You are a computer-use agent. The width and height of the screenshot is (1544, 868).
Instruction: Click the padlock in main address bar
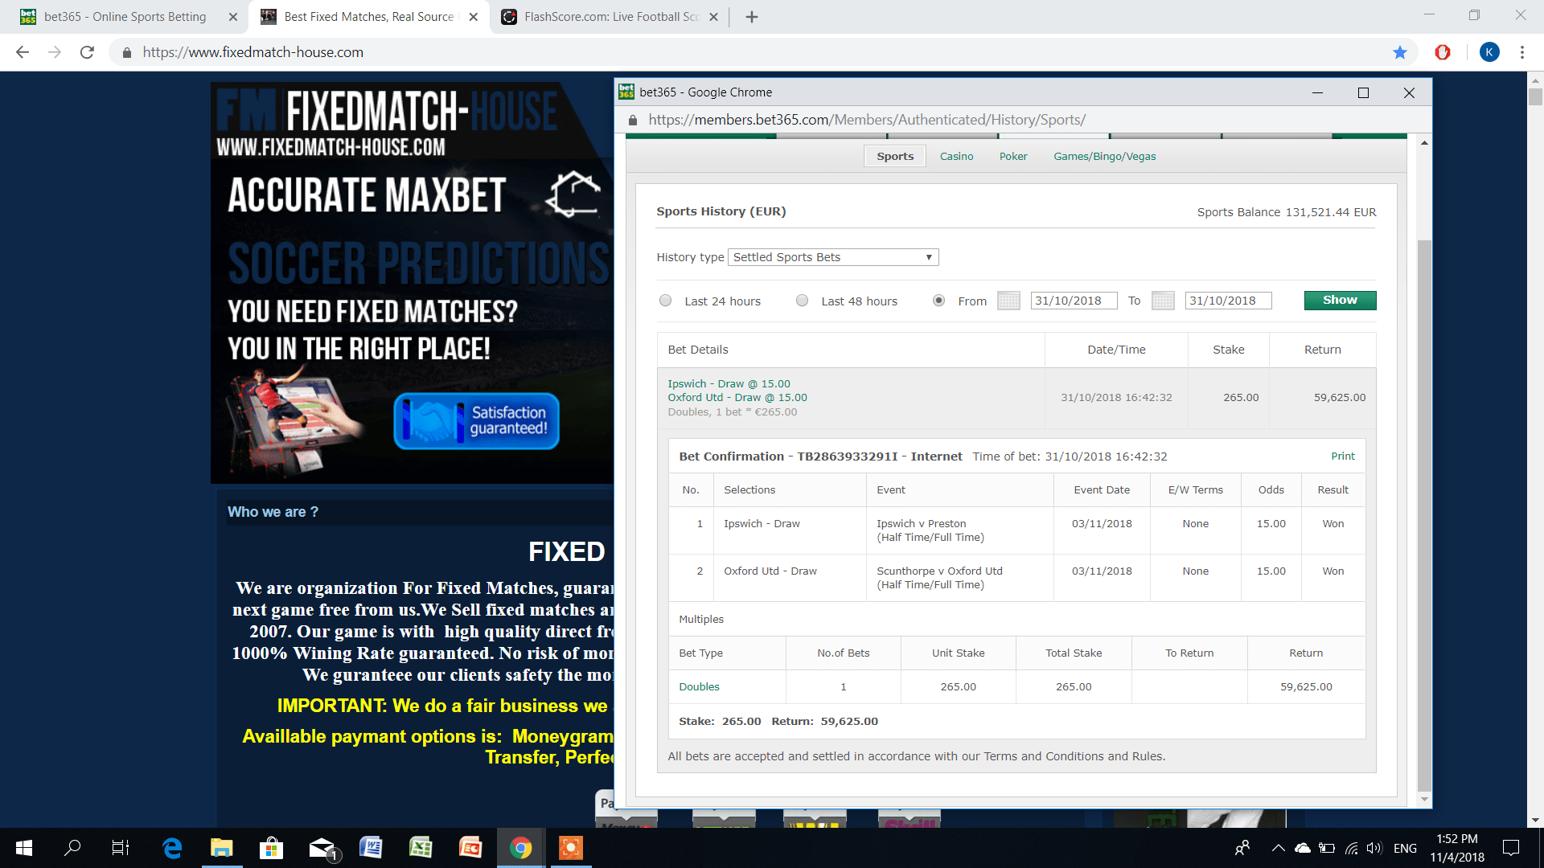tap(126, 52)
